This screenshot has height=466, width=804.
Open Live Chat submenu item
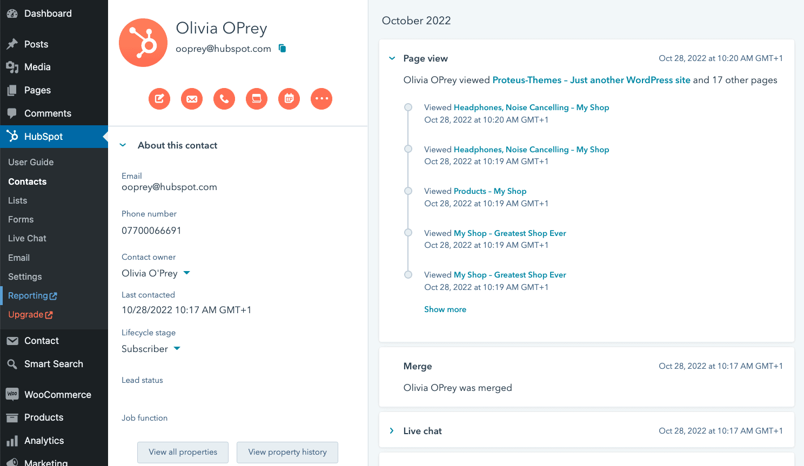[27, 238]
